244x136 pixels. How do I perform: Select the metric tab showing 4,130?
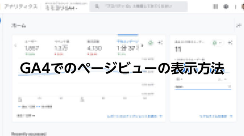click(x=95, y=48)
